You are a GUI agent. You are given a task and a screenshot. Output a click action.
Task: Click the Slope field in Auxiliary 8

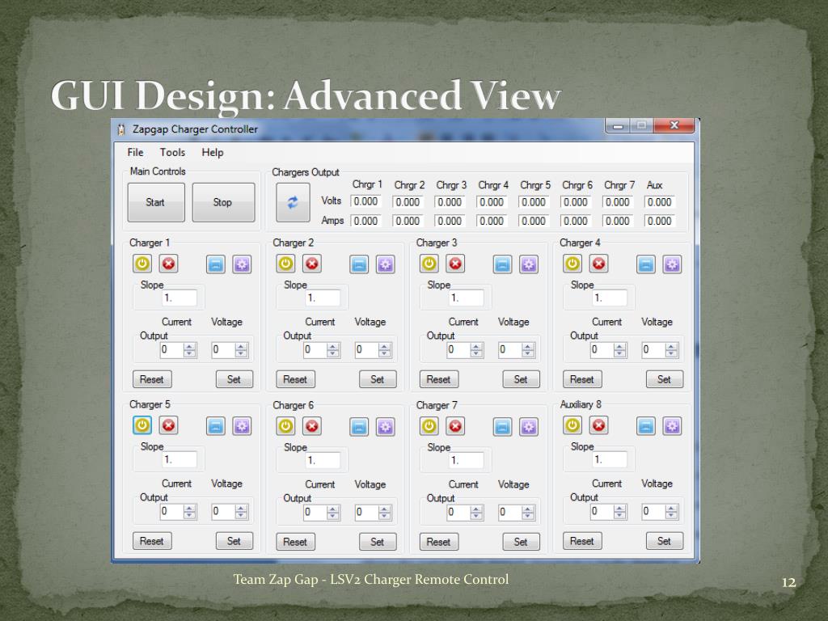(x=610, y=459)
